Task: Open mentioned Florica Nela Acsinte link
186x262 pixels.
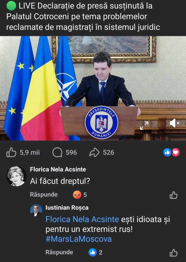Action: 82,219
